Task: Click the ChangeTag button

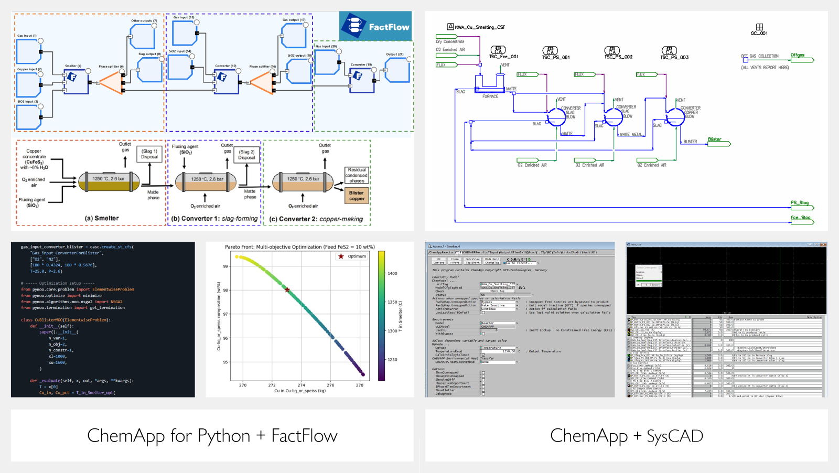Action: (492, 263)
